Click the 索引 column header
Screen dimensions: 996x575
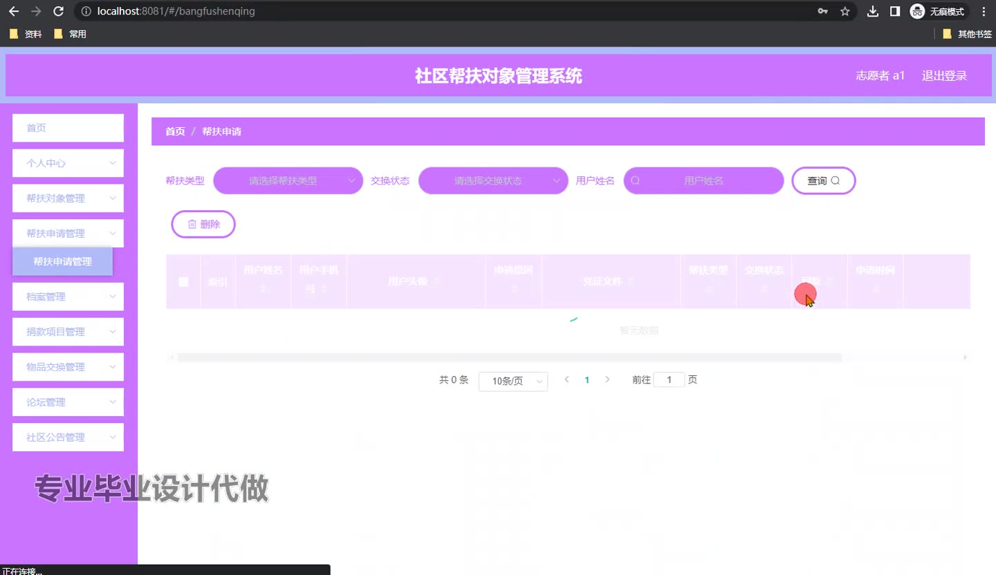pyautogui.click(x=218, y=281)
